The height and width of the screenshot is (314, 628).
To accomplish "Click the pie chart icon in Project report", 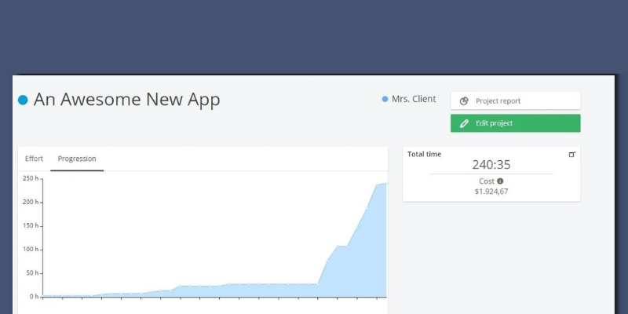I will tap(464, 101).
